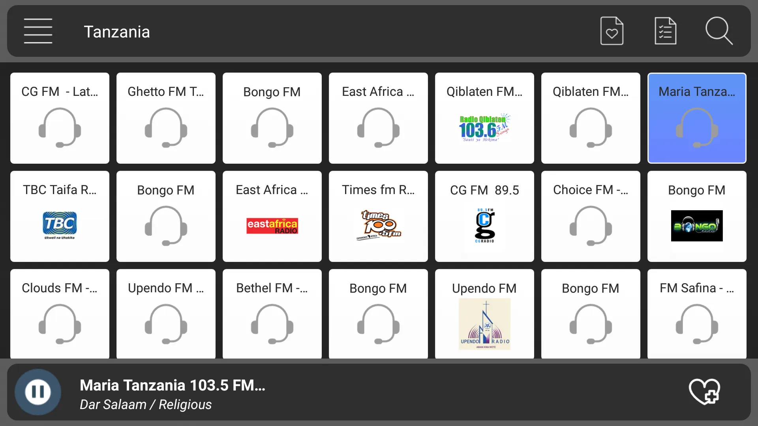
Task: Open the favorites/liked stations panel
Action: [x=612, y=31]
